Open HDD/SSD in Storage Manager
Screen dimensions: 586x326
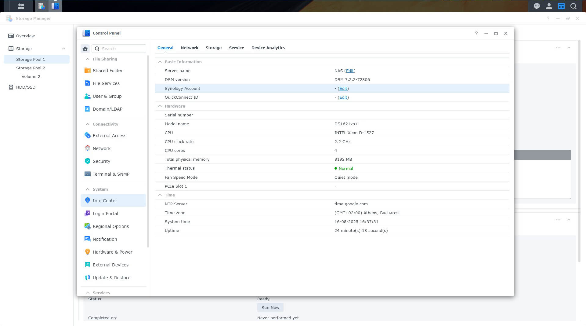click(37, 87)
